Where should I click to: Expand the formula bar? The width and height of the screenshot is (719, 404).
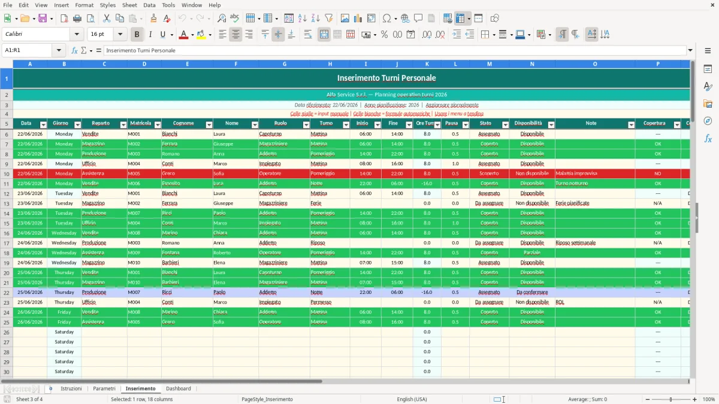pos(690,50)
